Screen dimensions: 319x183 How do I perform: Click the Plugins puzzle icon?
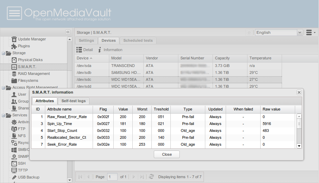click(x=14, y=46)
